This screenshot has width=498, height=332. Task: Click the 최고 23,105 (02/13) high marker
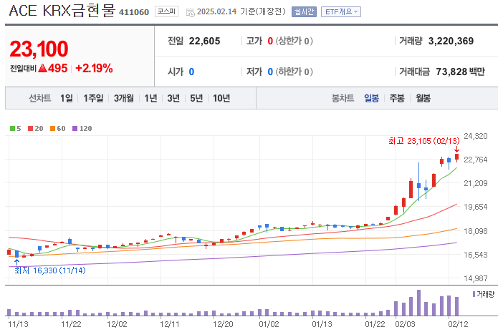coord(423,141)
